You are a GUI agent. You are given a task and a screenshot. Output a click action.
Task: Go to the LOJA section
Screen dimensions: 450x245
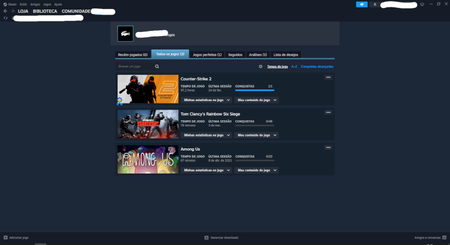tap(23, 11)
